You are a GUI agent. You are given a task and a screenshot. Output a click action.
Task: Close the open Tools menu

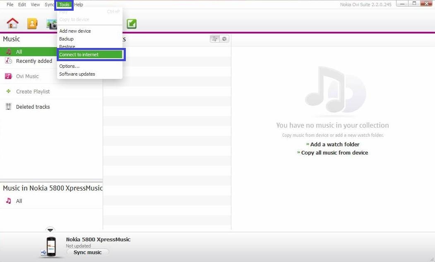[64, 5]
